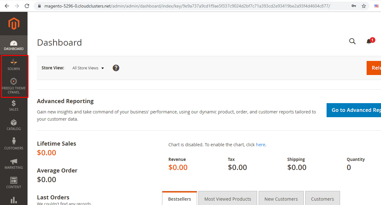The height and width of the screenshot is (205, 381).
Task: Open the Content sidebar menu
Action: [x=14, y=183]
